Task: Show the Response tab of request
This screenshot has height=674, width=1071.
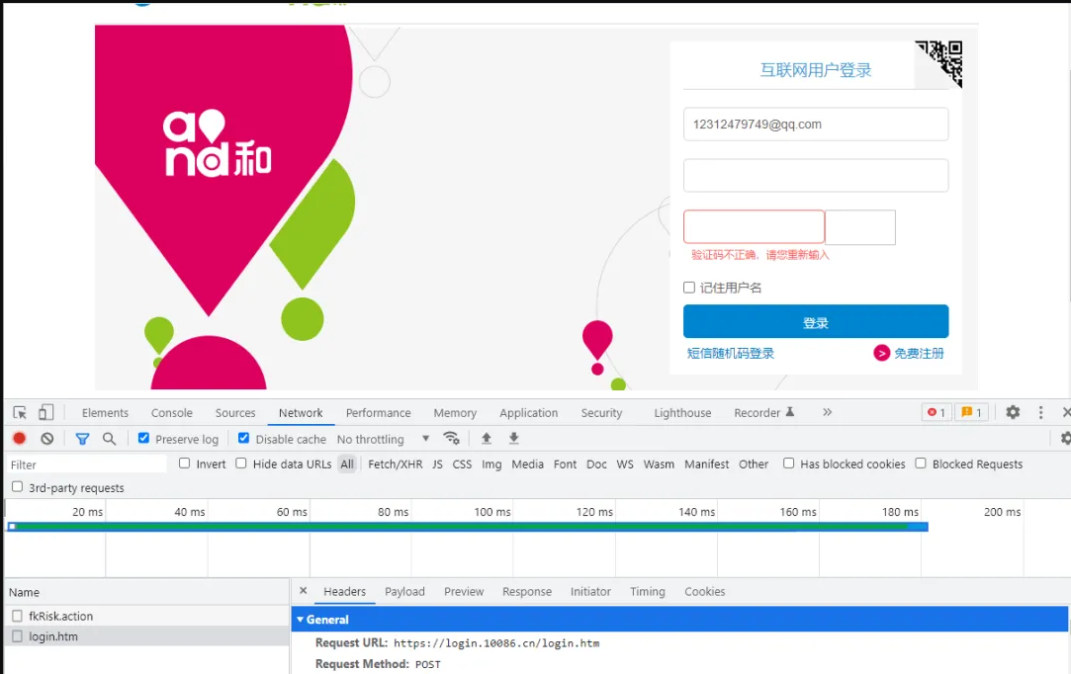Action: [x=527, y=591]
